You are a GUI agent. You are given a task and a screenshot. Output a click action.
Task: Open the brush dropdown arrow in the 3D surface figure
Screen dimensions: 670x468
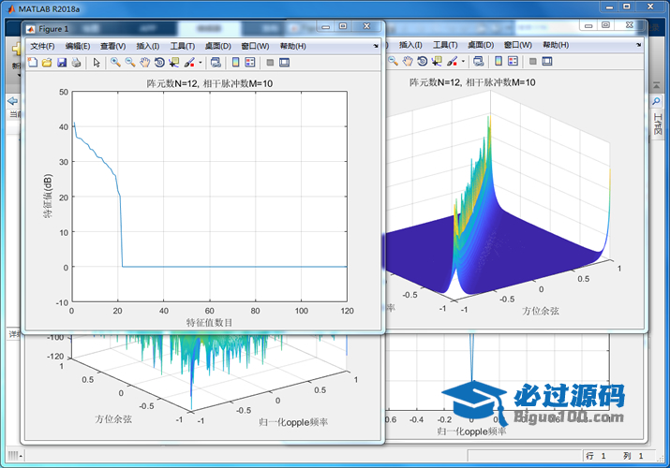click(x=463, y=61)
